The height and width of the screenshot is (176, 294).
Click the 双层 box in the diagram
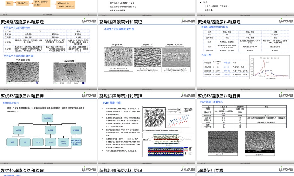tap(12, 142)
